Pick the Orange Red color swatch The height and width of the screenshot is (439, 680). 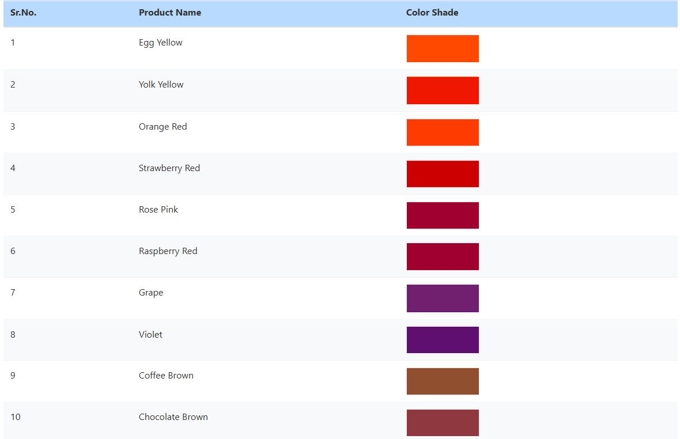443,133
